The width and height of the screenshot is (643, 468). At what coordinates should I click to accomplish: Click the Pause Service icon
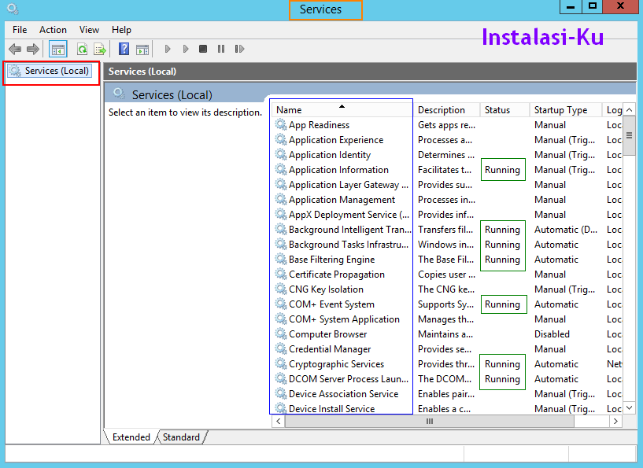pos(221,49)
